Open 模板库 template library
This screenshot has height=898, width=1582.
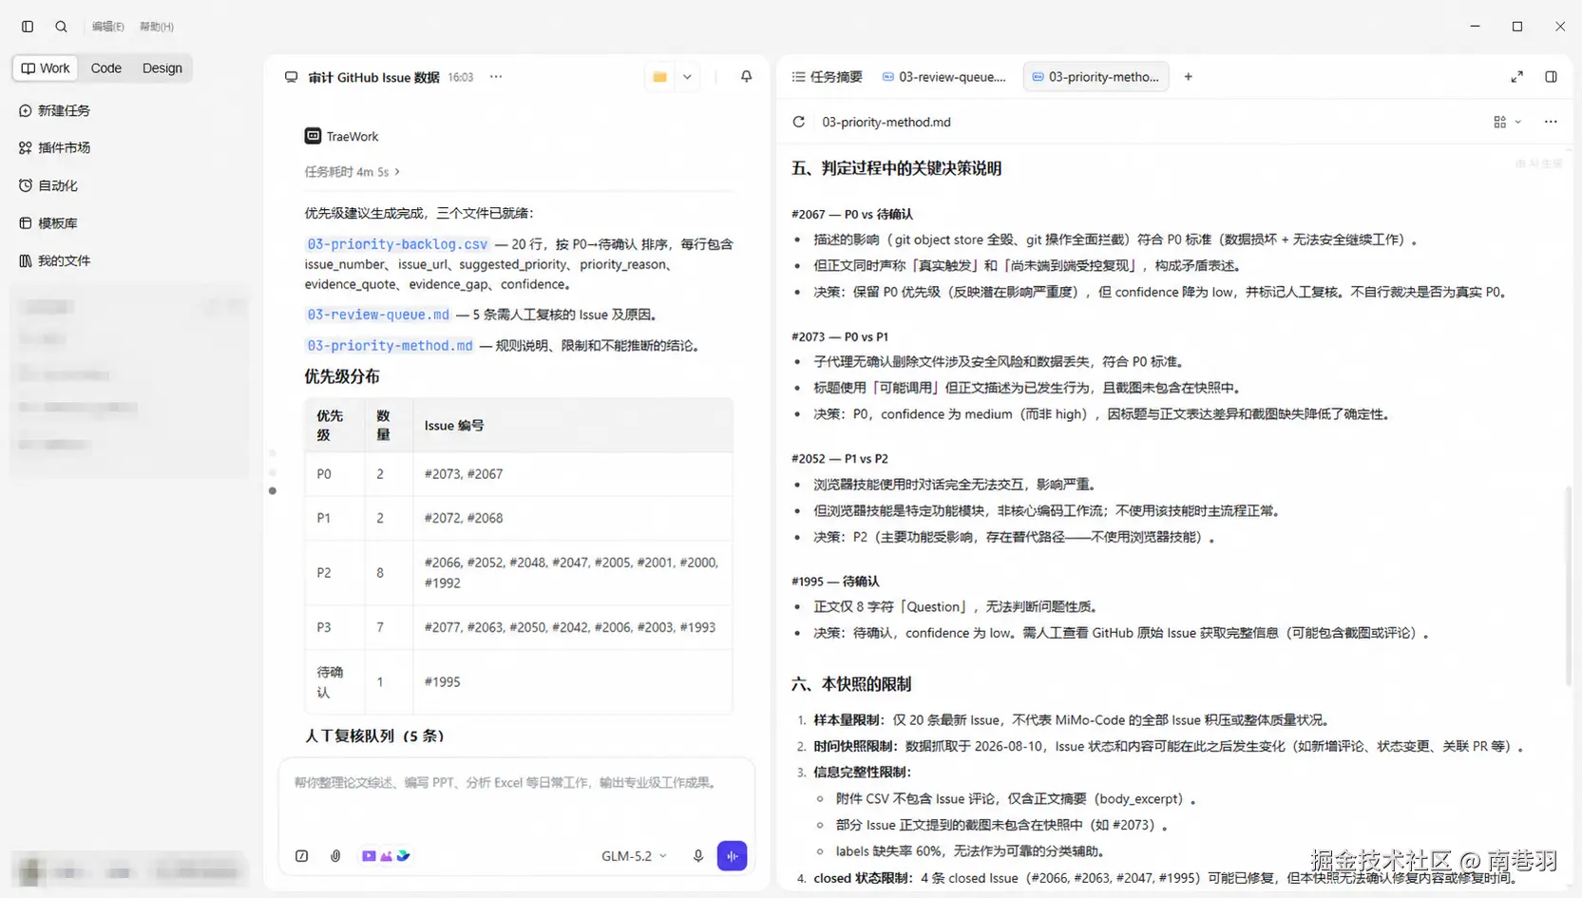point(48,223)
